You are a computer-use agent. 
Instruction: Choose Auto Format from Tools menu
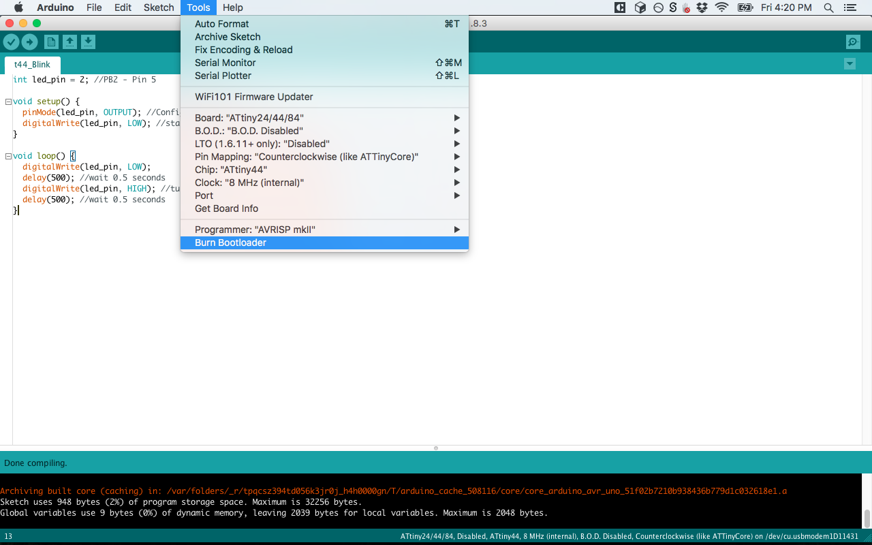point(324,24)
